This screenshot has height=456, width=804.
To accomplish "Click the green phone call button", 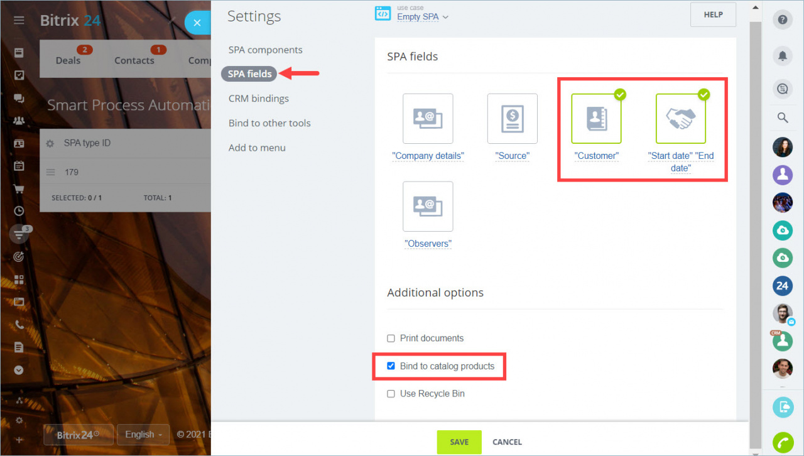I will (783, 442).
